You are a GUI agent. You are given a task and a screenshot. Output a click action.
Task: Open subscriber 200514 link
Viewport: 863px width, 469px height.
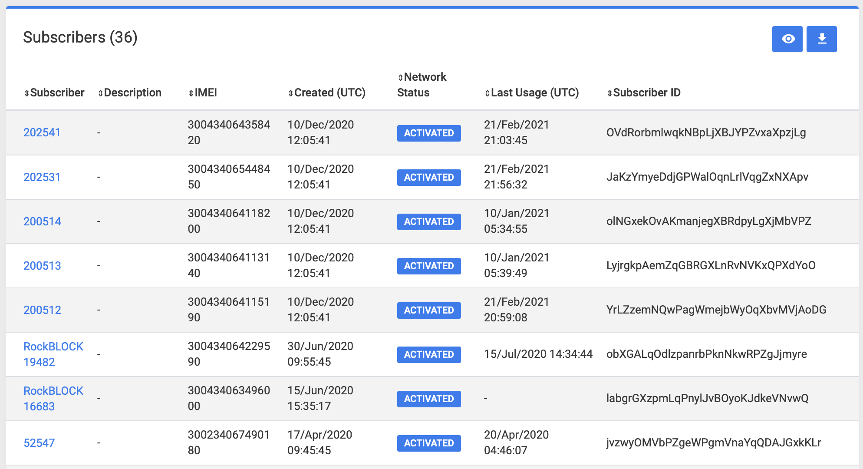tap(42, 221)
